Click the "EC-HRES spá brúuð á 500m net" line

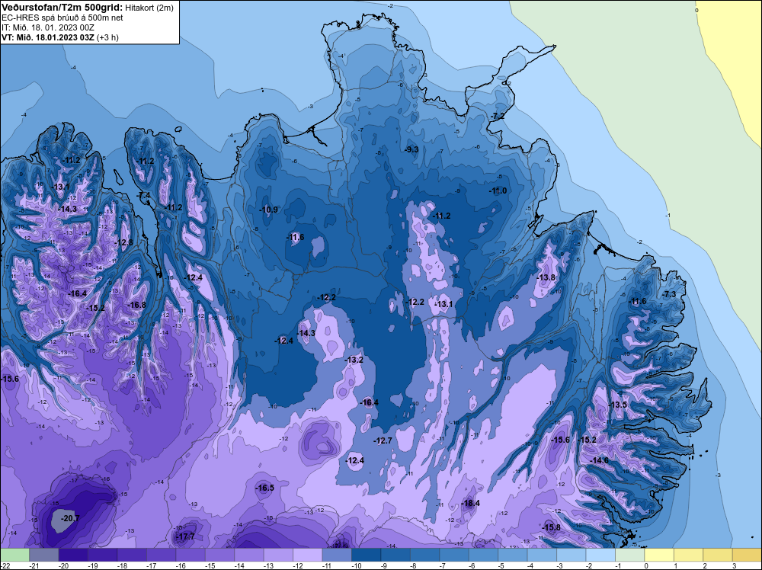pos(62,18)
